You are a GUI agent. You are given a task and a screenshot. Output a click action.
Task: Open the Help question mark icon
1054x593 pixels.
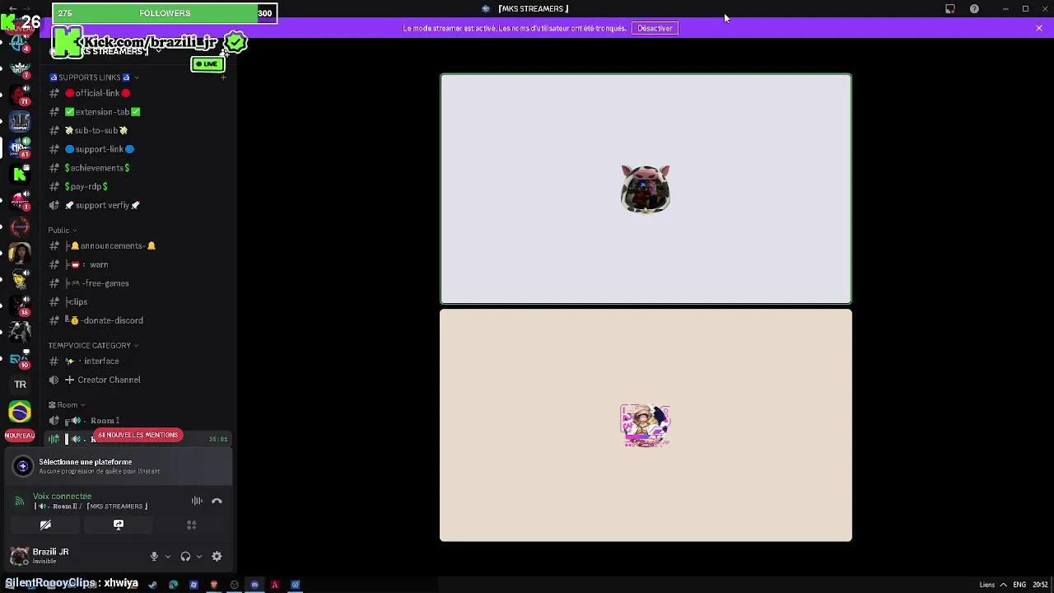tap(974, 9)
